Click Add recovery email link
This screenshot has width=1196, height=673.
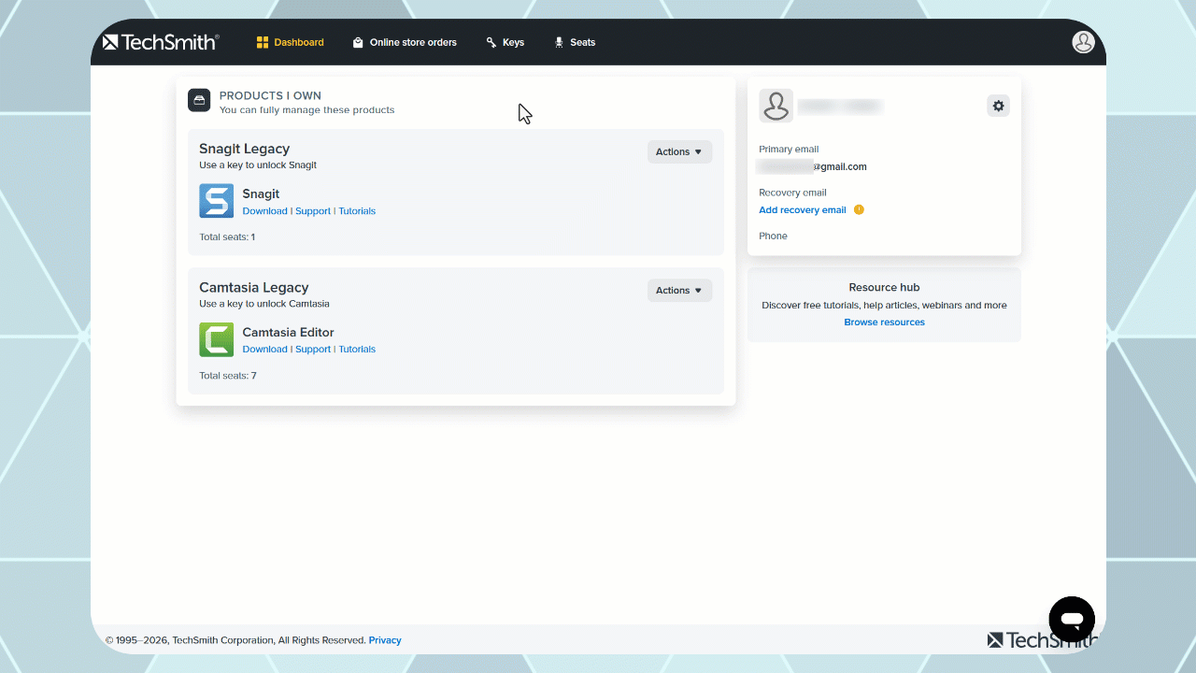tap(803, 210)
